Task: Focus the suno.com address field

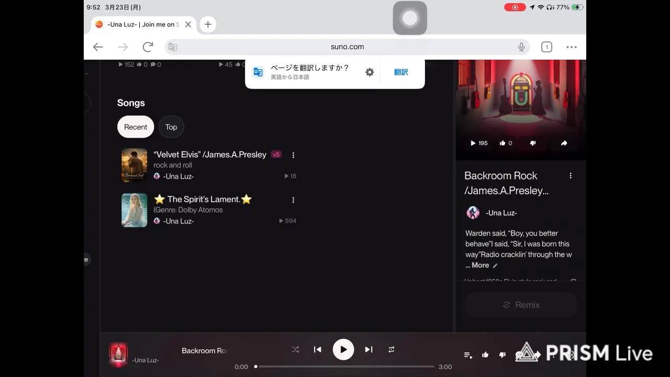Action: tap(348, 47)
